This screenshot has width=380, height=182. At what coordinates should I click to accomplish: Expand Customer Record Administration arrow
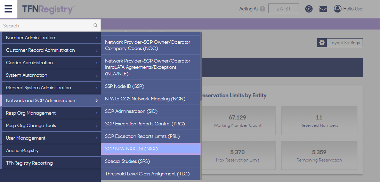click(96, 51)
